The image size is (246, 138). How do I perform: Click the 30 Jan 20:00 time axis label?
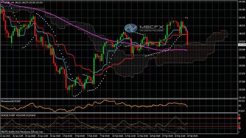(55, 136)
